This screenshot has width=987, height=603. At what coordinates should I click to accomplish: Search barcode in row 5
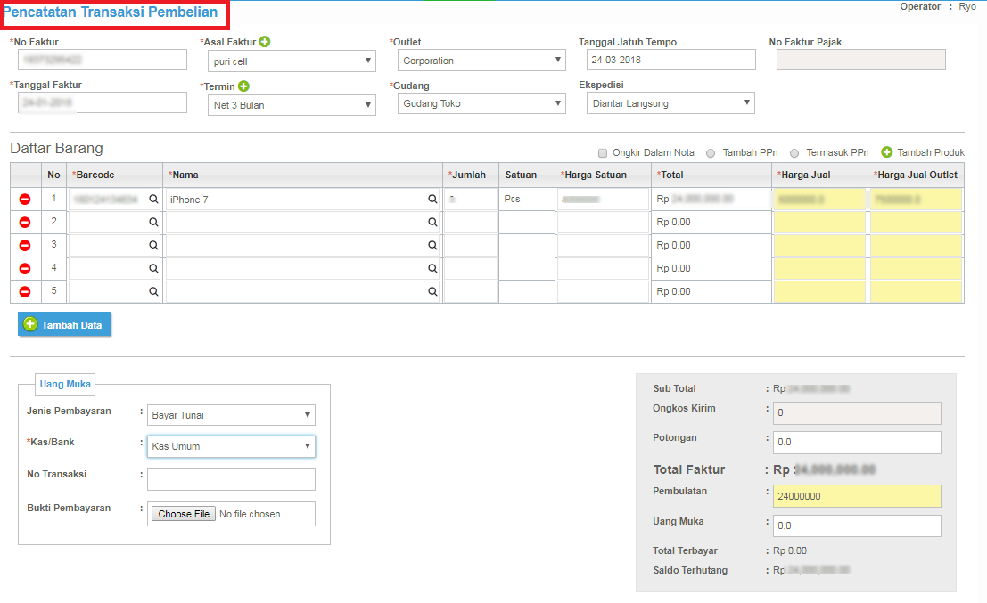153,292
